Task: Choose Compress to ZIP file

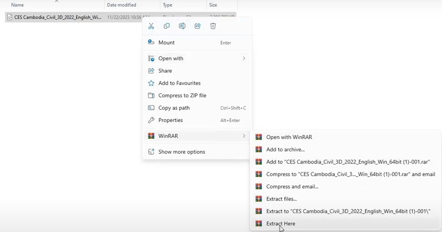Action: tap(197, 96)
